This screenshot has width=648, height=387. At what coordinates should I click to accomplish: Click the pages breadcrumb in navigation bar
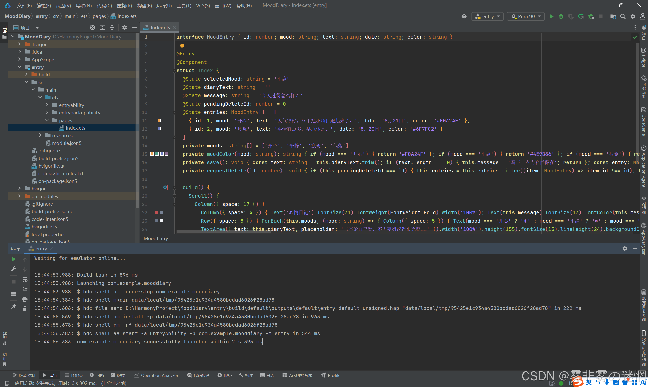click(x=99, y=16)
